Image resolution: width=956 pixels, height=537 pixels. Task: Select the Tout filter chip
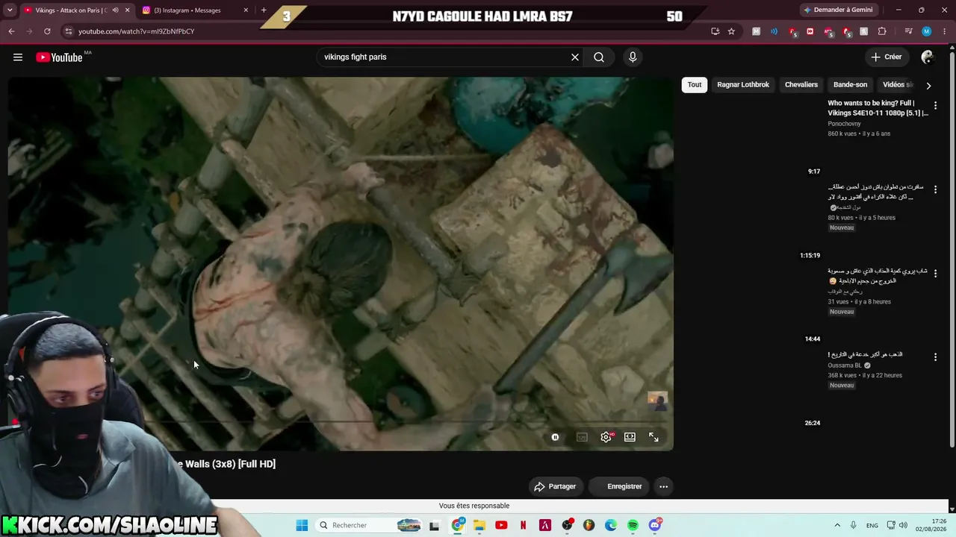[695, 84]
